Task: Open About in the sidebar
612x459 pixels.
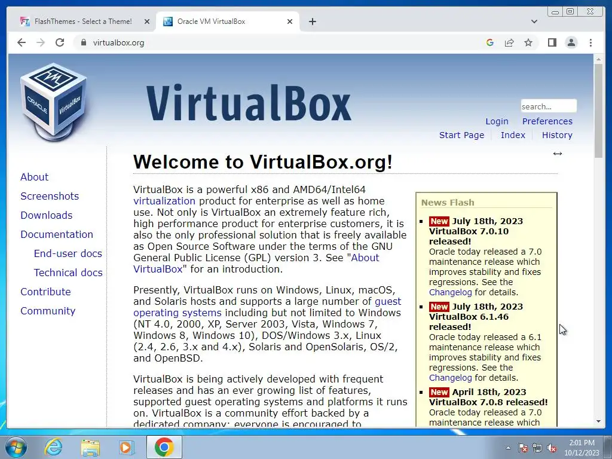Action: click(34, 177)
